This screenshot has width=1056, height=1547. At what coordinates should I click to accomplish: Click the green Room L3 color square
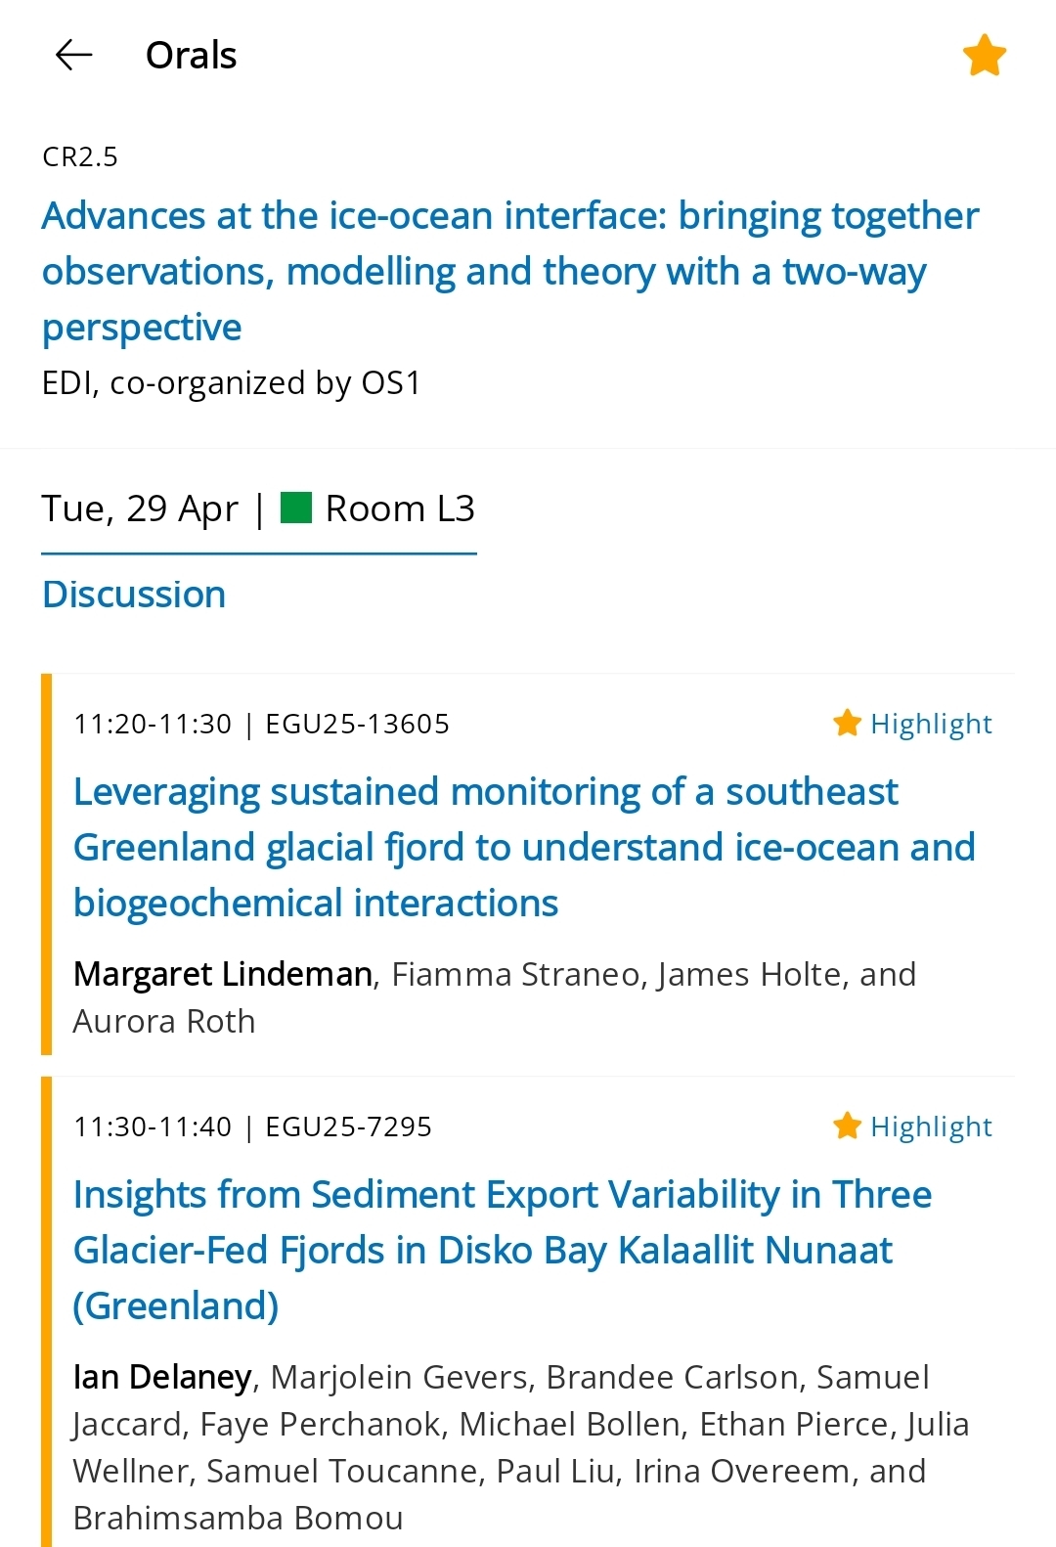click(296, 508)
